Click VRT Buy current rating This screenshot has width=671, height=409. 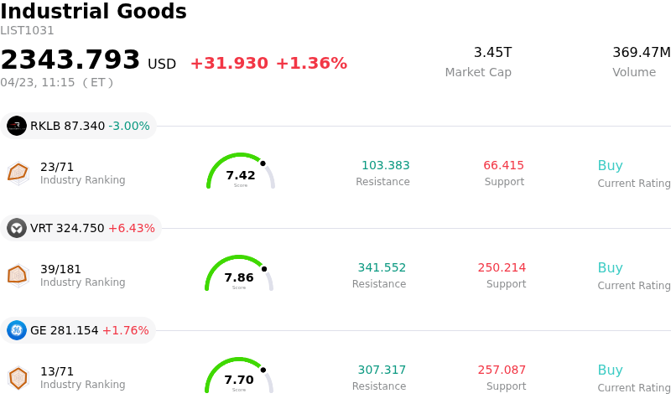(x=610, y=268)
